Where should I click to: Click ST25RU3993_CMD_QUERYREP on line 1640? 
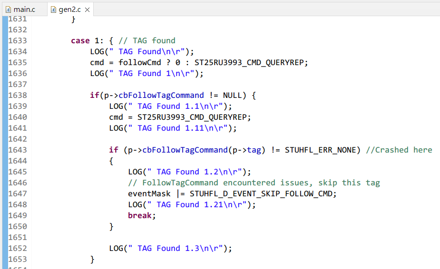point(192,117)
